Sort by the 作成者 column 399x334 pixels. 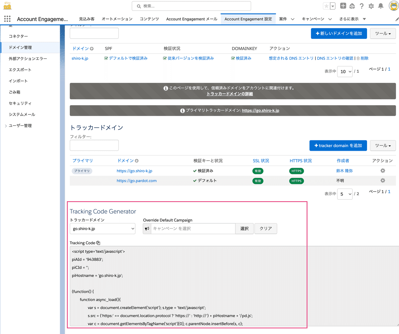coord(343,161)
